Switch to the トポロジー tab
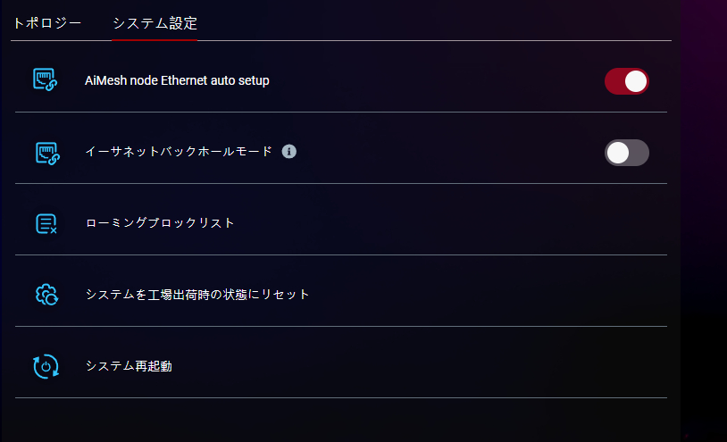This screenshot has height=442, width=727. [47, 23]
